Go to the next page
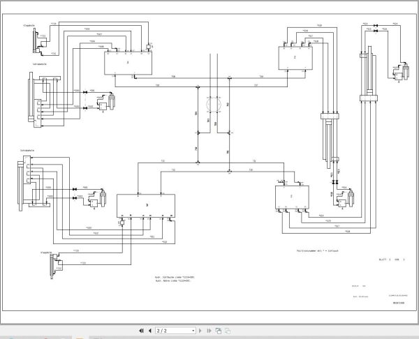This screenshot has width=419, height=339. [200, 331]
